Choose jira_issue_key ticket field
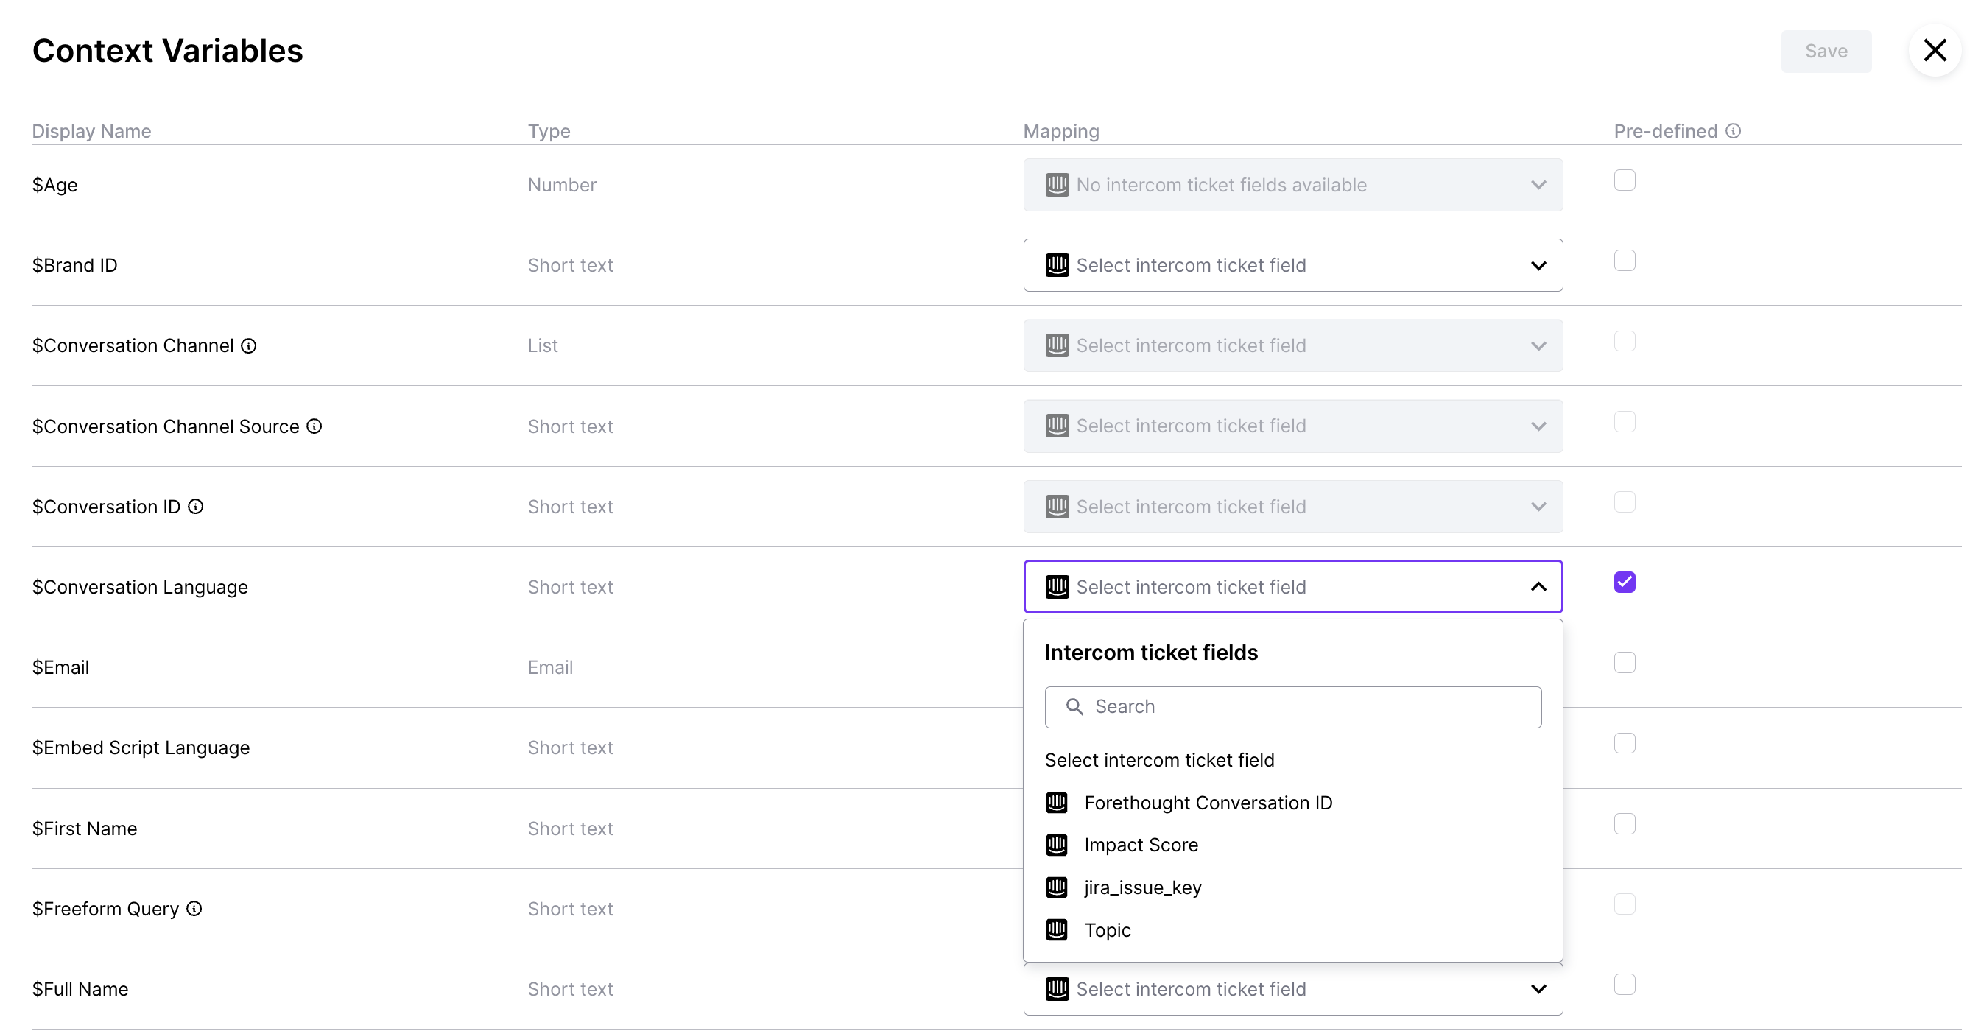 (1292, 887)
